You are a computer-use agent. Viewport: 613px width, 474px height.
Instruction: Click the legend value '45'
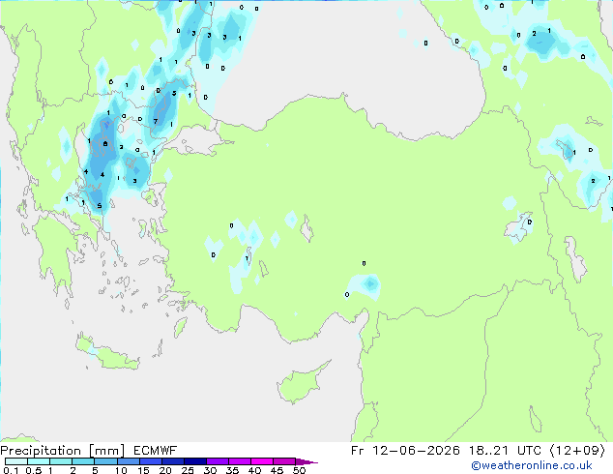(277, 470)
